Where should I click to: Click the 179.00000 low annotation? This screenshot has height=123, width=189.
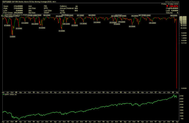coord(122,22)
